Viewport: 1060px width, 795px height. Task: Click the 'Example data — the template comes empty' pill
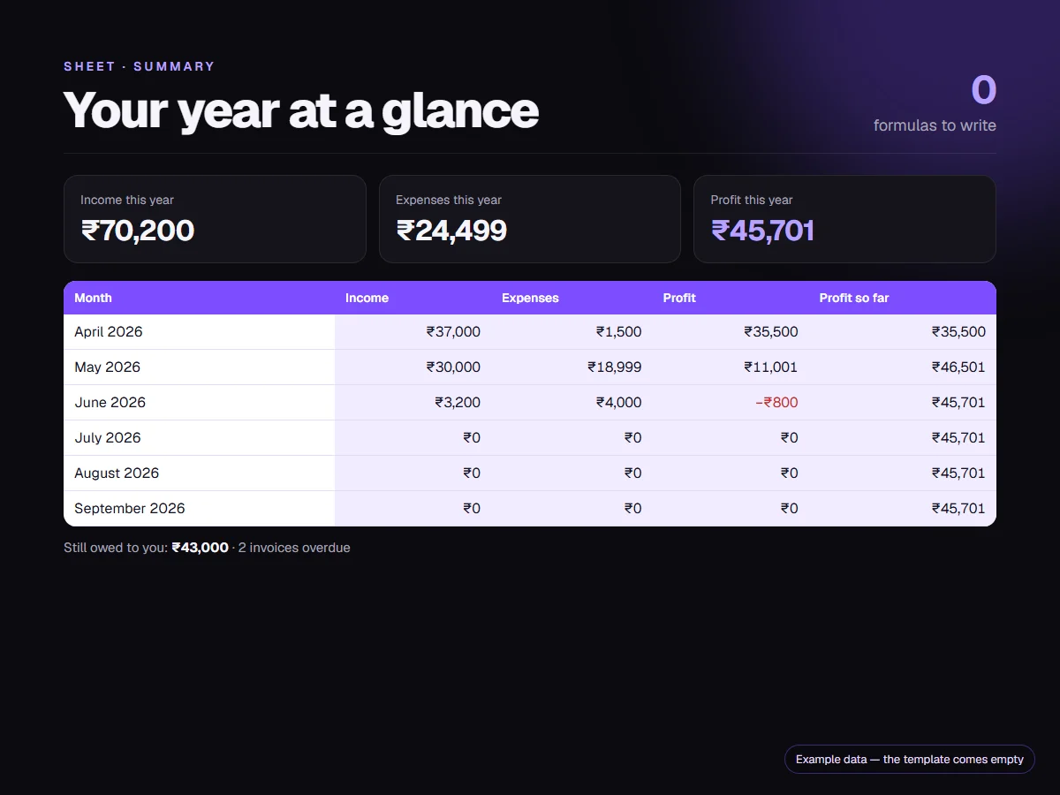click(910, 760)
